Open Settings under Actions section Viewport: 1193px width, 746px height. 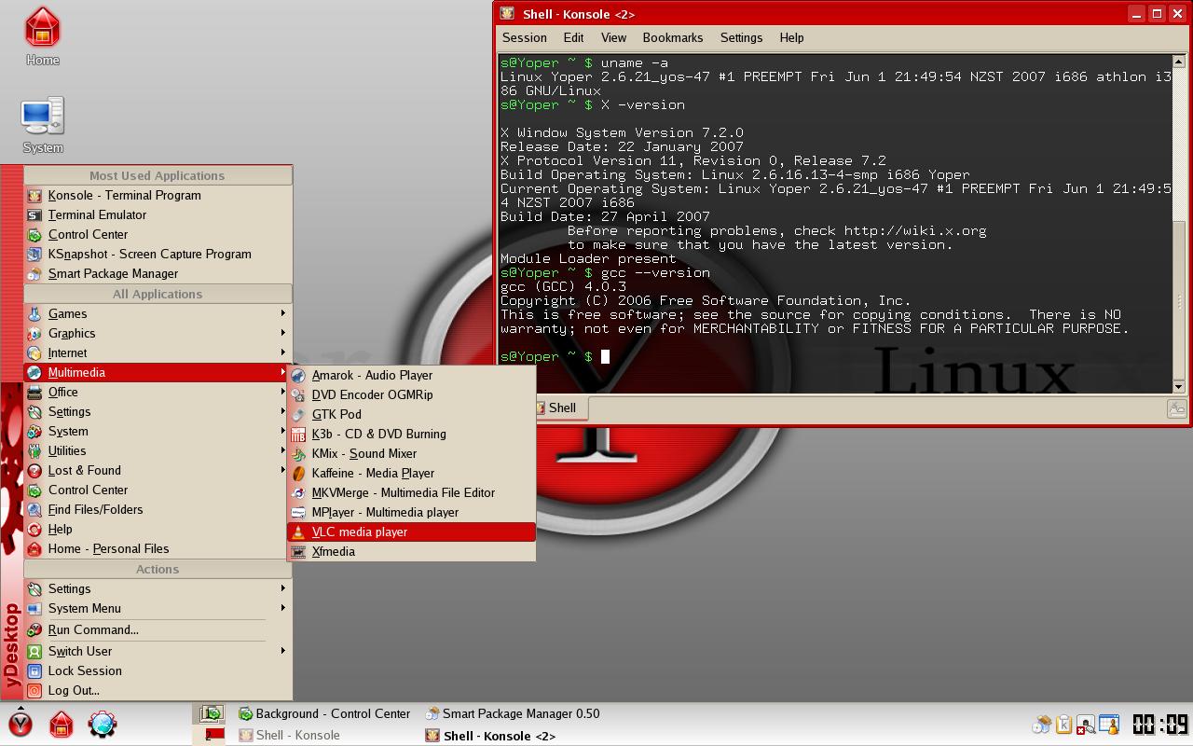(x=158, y=588)
